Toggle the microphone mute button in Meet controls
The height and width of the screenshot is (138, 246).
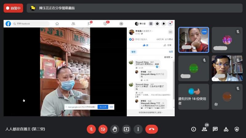click(x=91, y=129)
